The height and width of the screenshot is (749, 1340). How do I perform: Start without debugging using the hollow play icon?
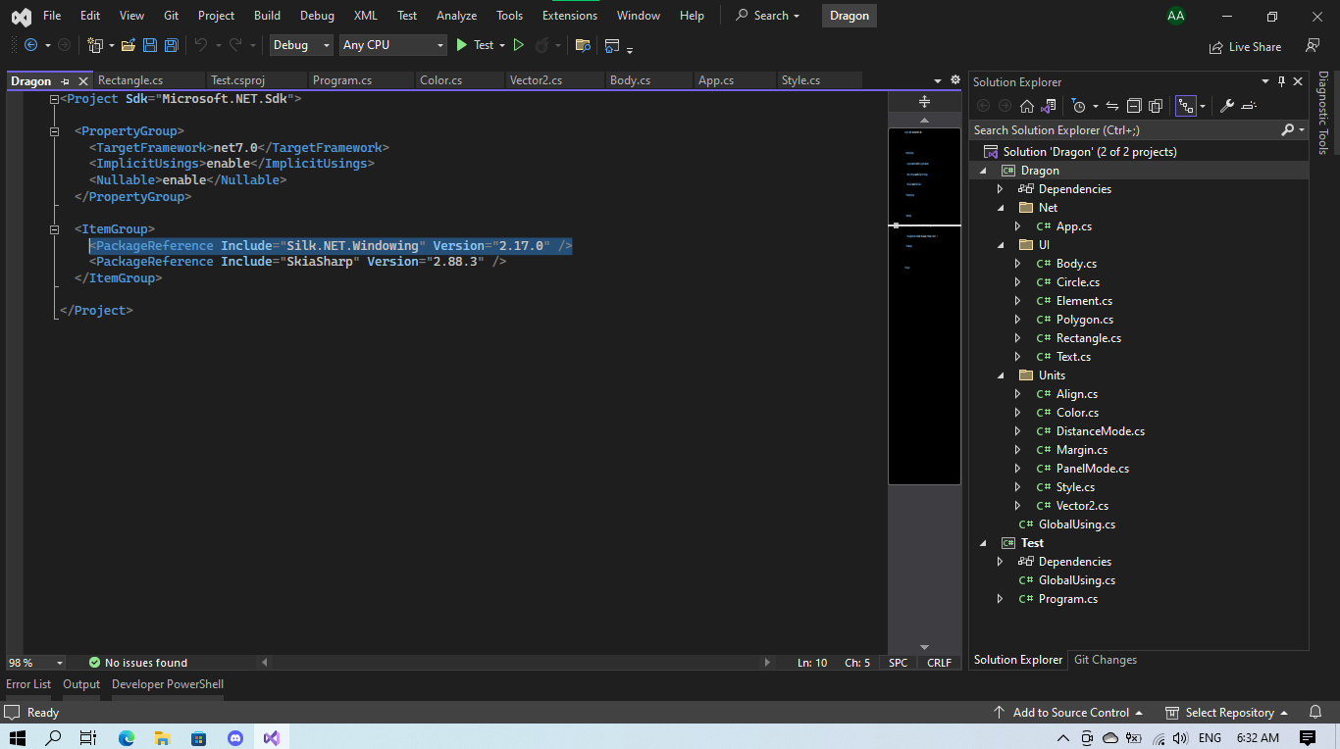(519, 45)
